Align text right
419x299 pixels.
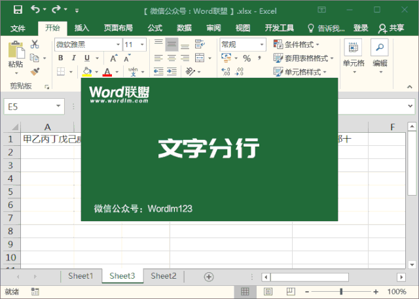coord(185,58)
